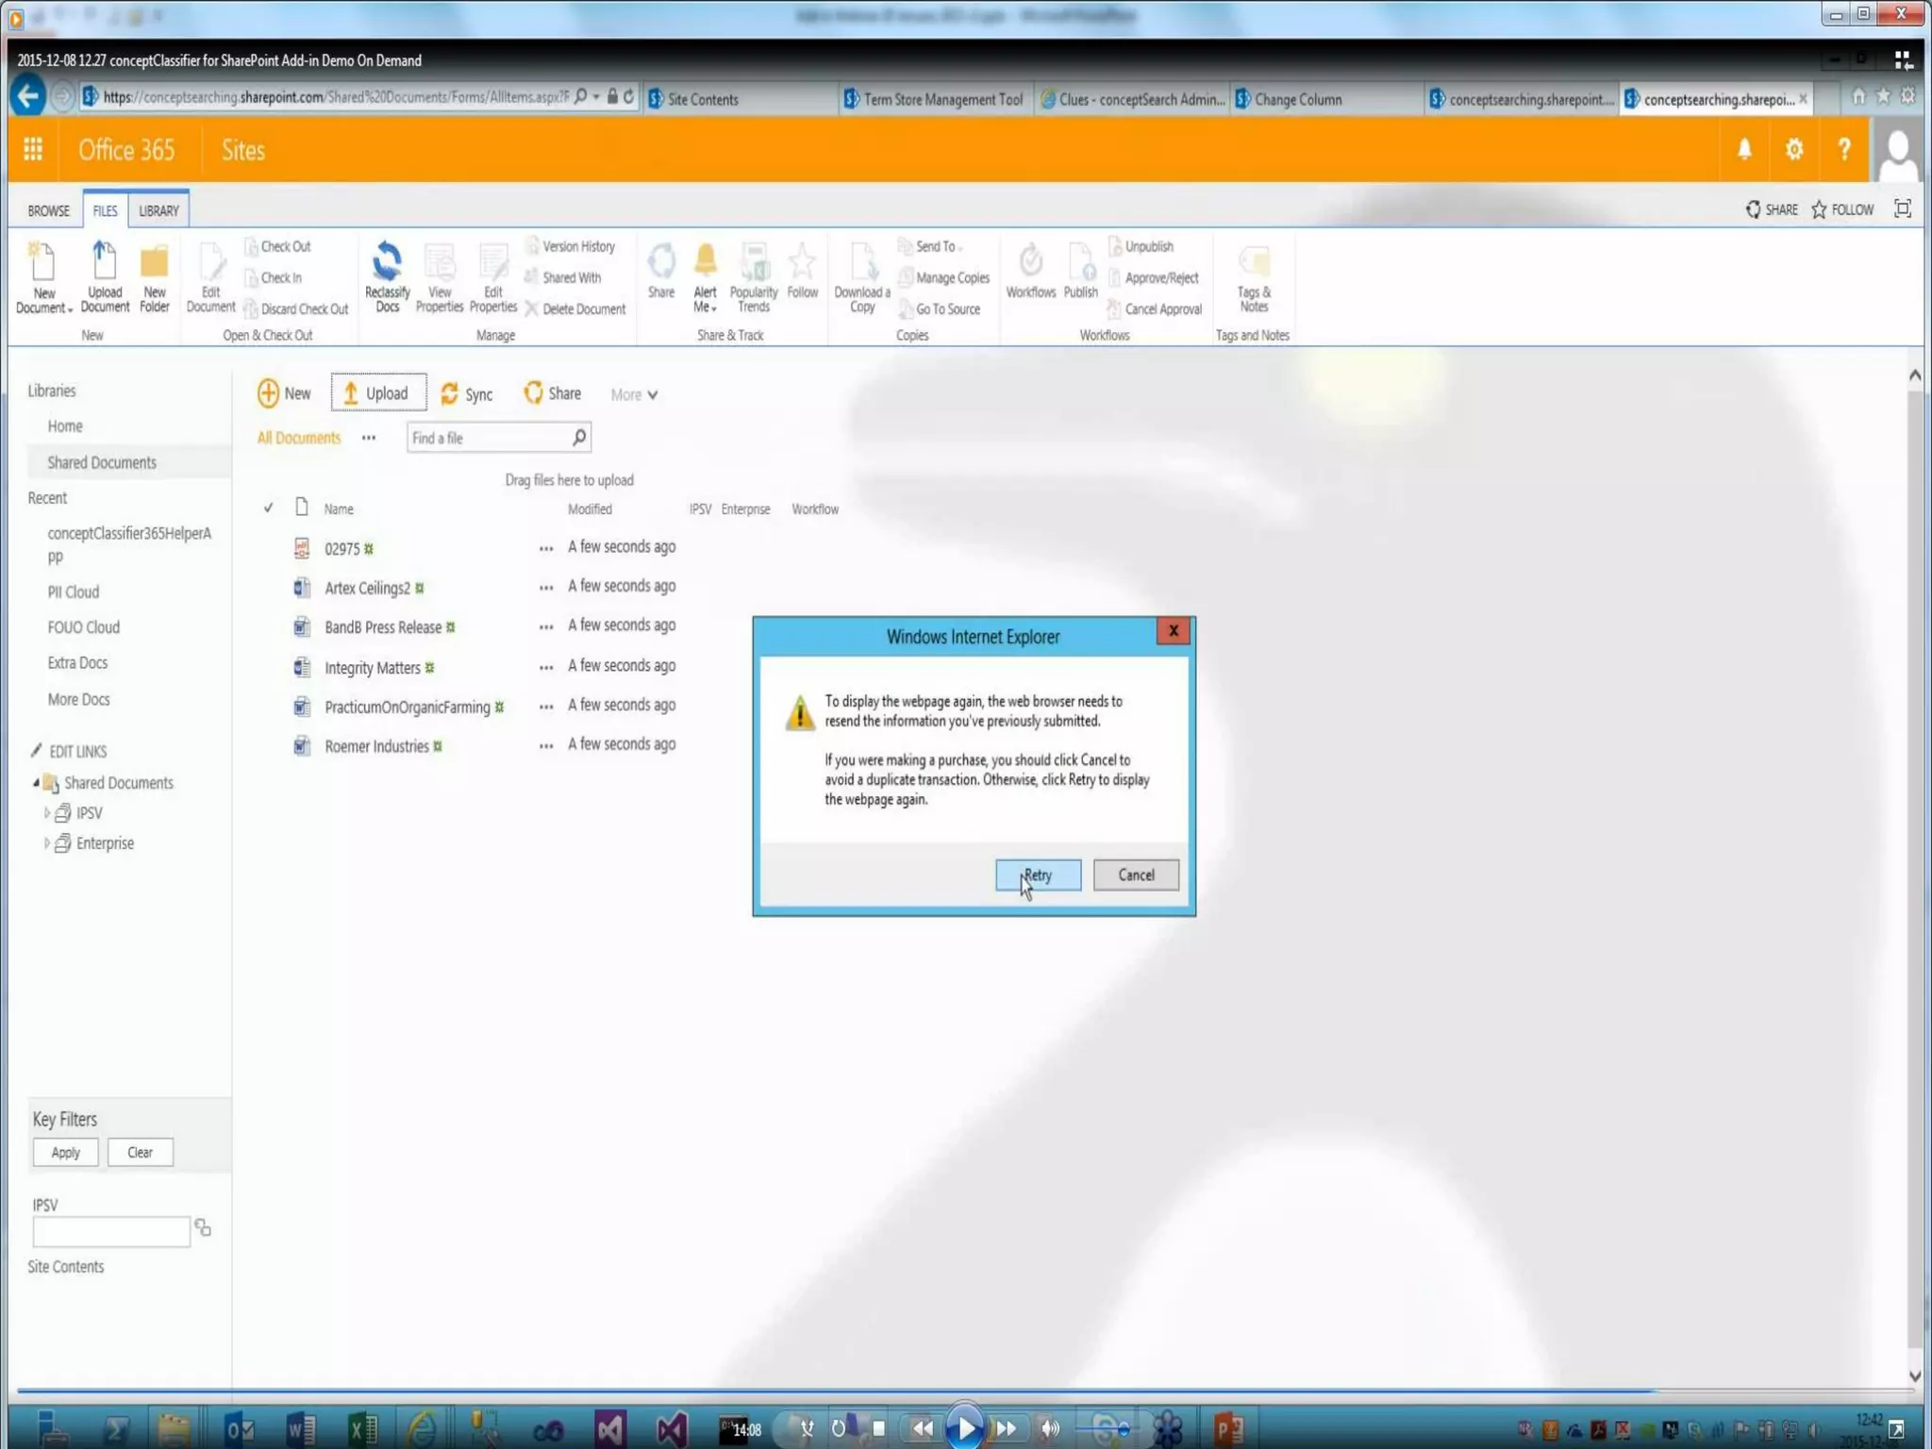Switch to the BROWSE ribbon tab
The image size is (1932, 1449).
tap(48, 210)
